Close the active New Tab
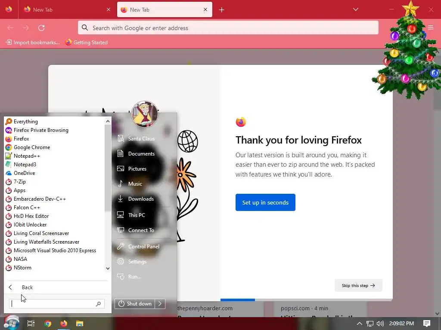The image size is (441, 330). pyautogui.click(x=205, y=9)
